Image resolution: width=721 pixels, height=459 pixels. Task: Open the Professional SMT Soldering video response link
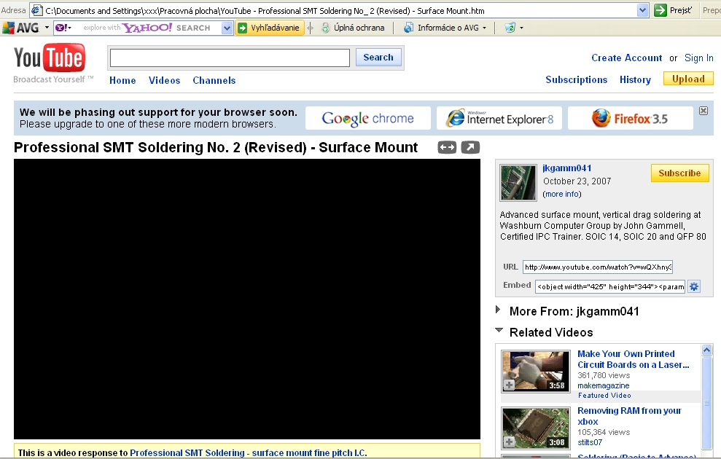[x=249, y=452]
